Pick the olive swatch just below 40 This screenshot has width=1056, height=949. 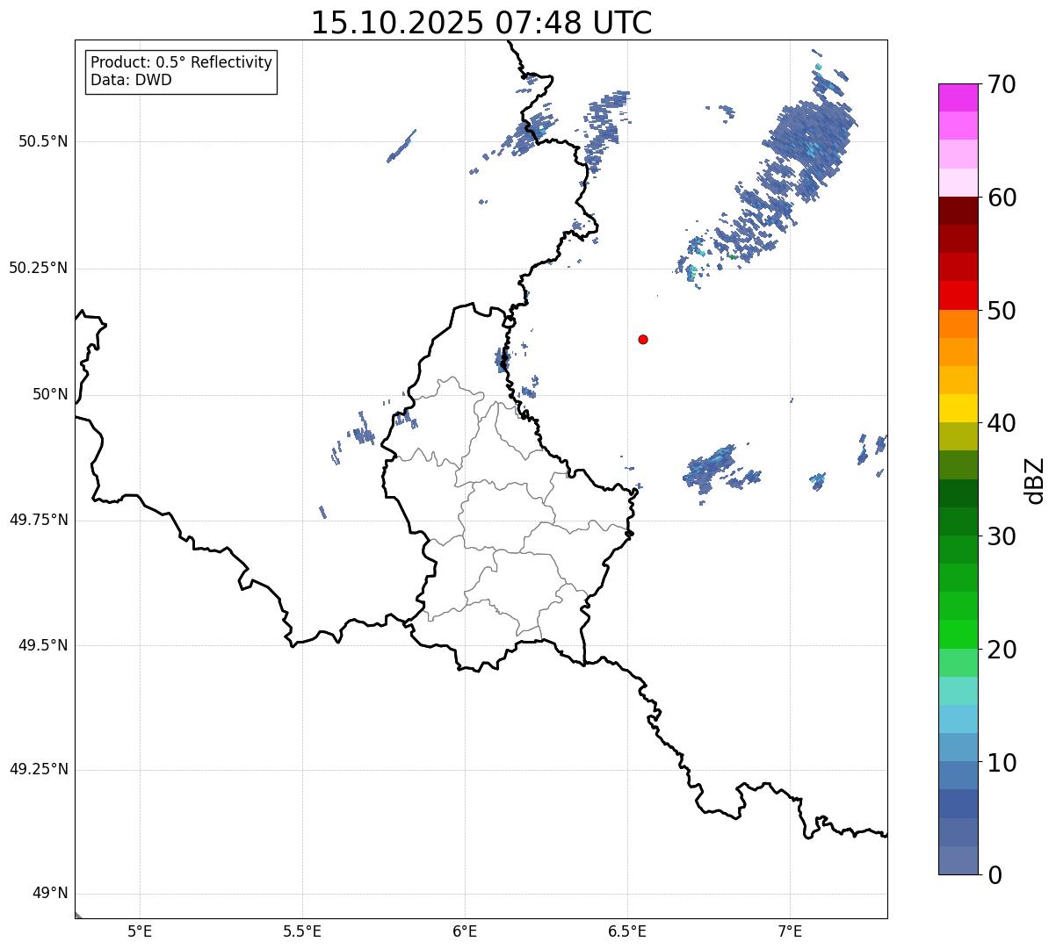pos(958,436)
